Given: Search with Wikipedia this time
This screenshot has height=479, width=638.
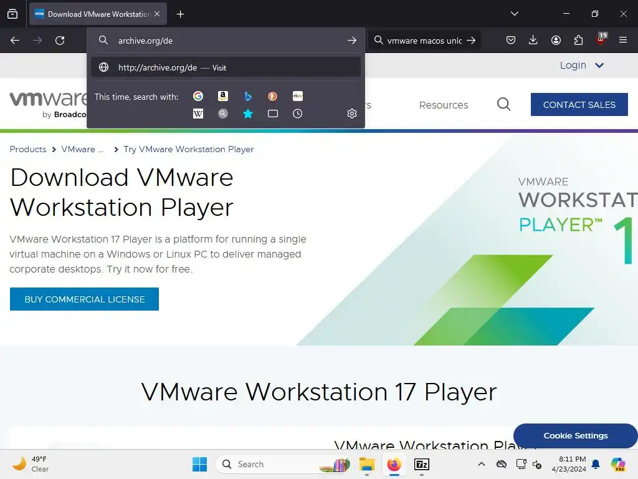Looking at the screenshot, I should tap(198, 114).
